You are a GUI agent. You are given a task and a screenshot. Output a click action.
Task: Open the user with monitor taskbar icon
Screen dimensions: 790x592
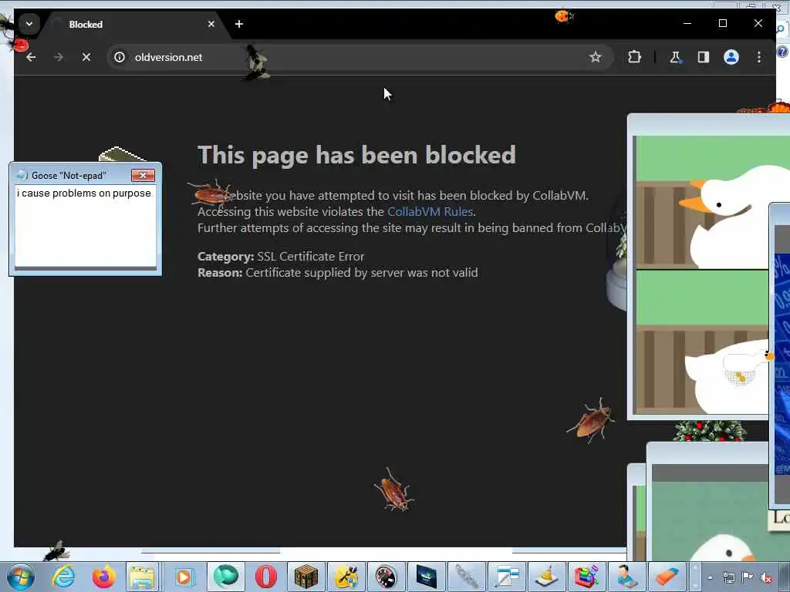tap(626, 577)
